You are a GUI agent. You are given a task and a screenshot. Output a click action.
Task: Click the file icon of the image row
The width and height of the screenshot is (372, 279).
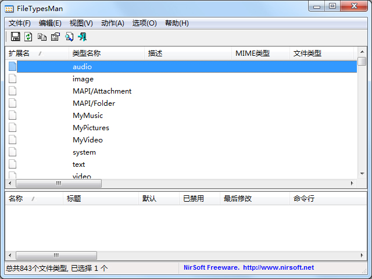(x=13, y=78)
